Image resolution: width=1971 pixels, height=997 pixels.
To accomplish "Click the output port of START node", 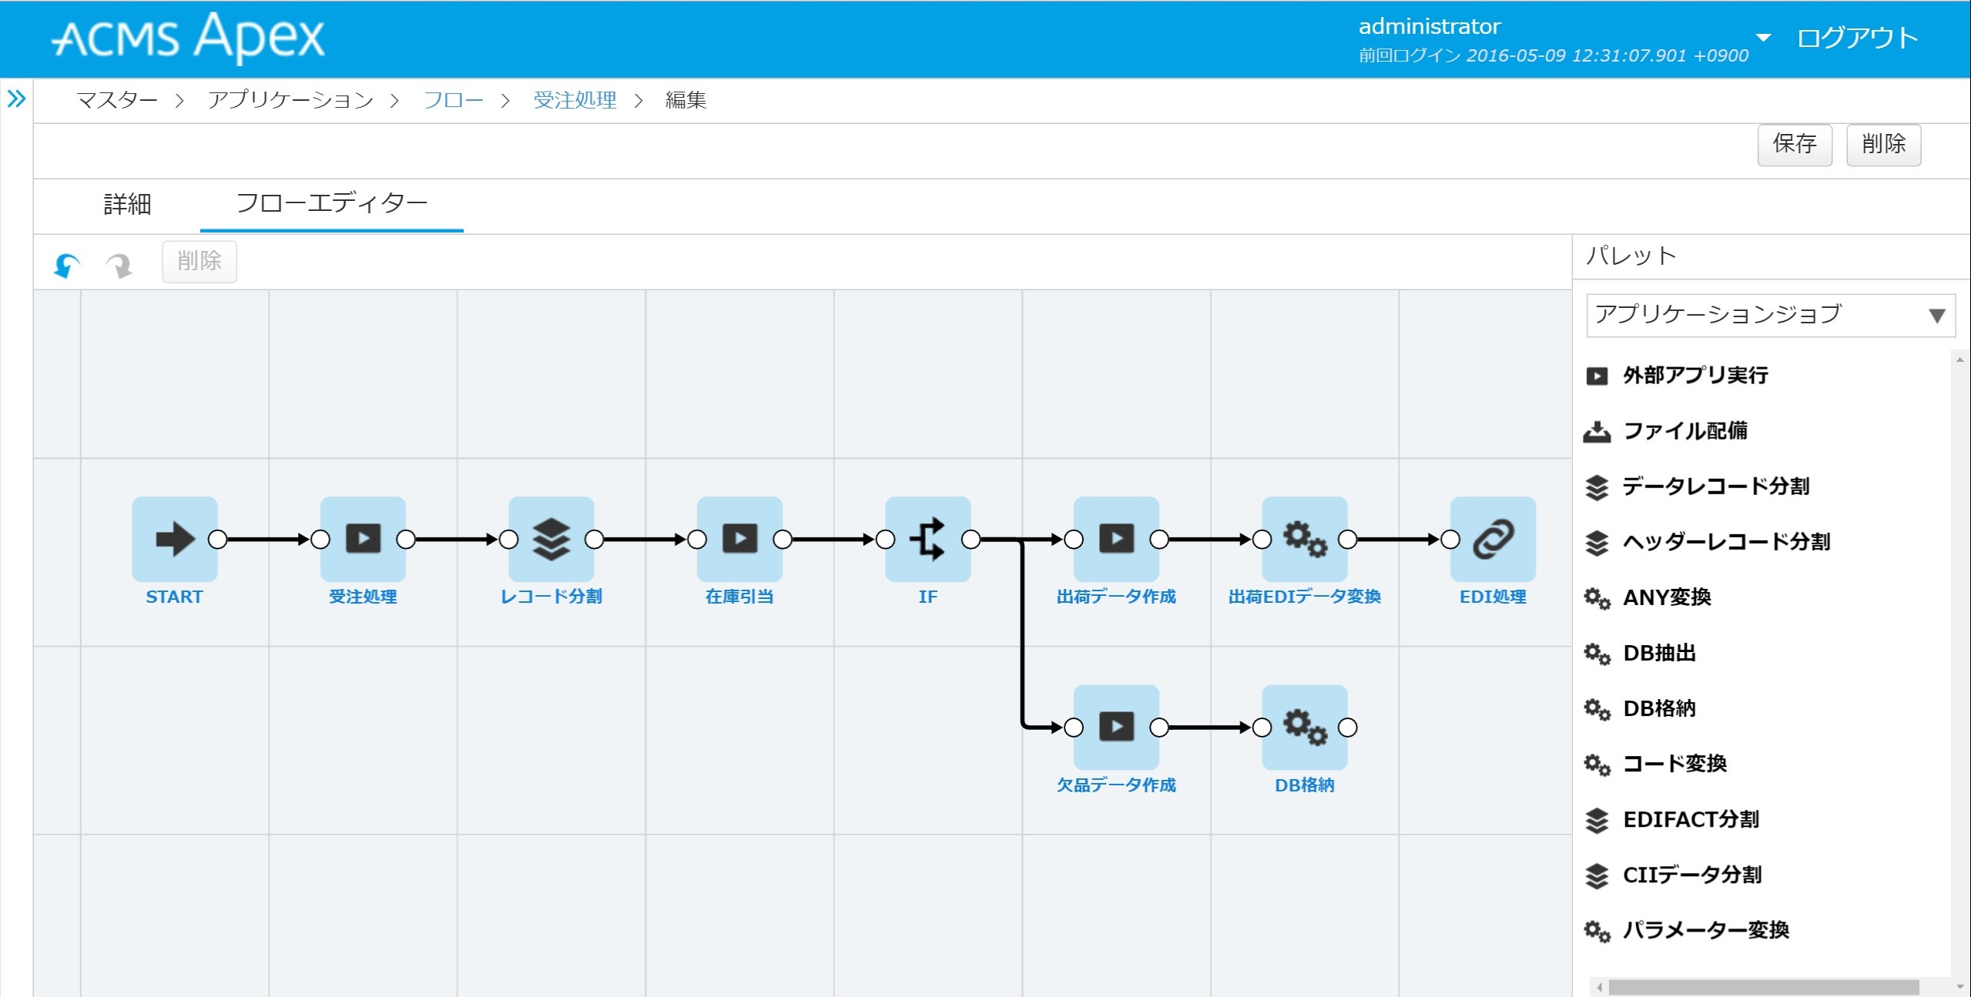I will pos(218,540).
